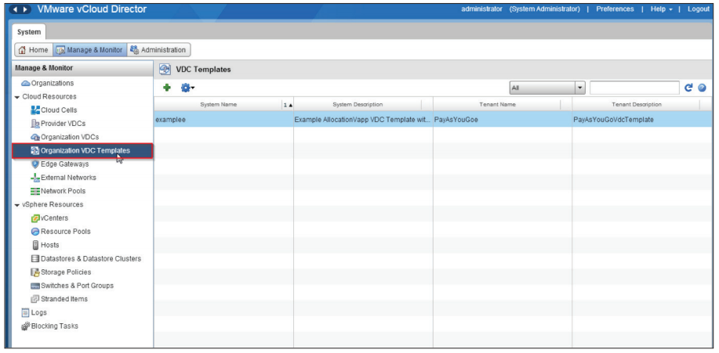Open Preferences link
Viewport: 719px width, 353px height.
pos(615,9)
